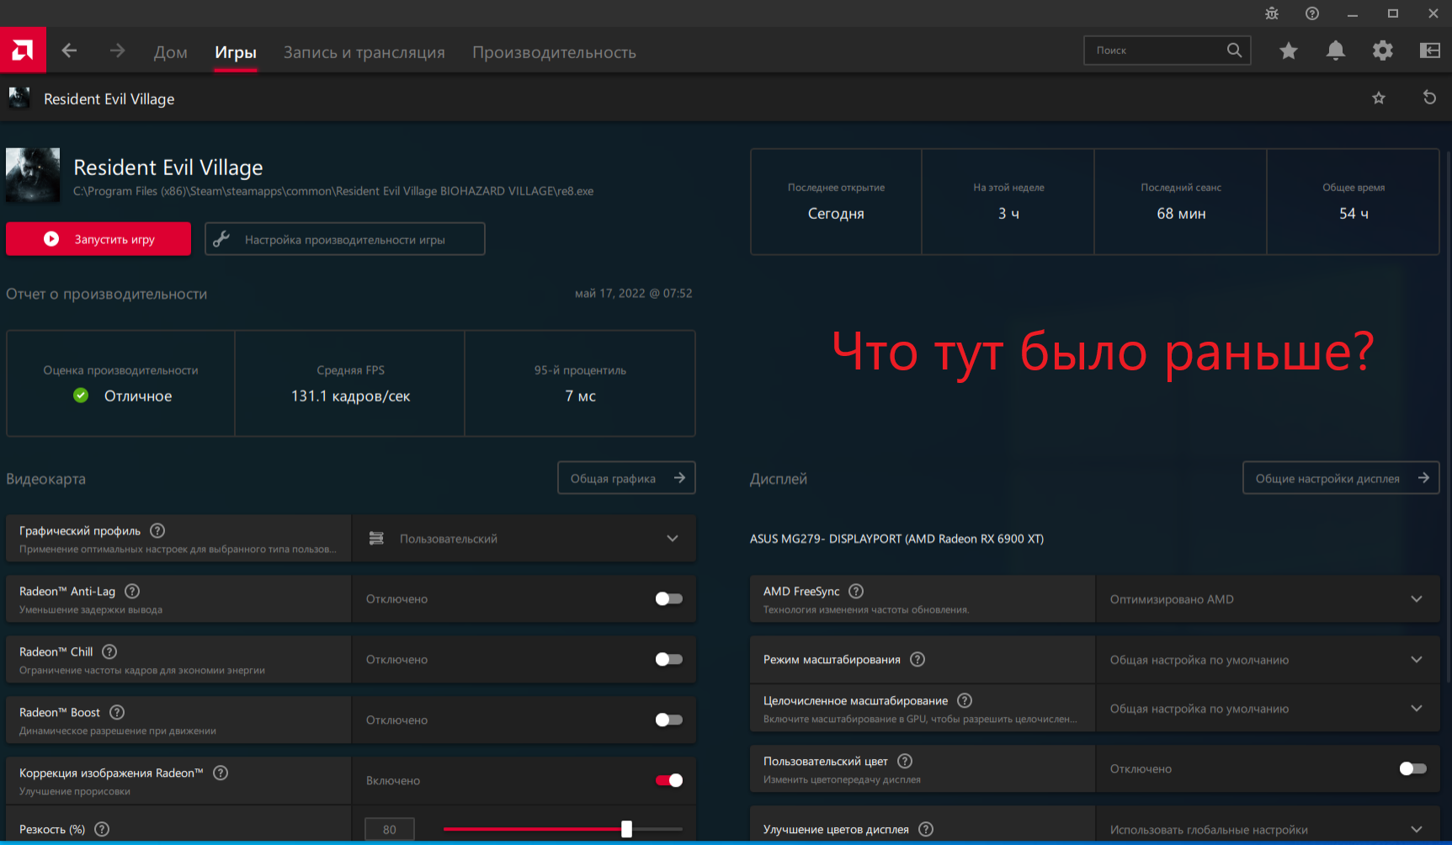1452x845 pixels.
Task: Click the Resident Evil Village cover thumbnail
Action: [x=33, y=175]
